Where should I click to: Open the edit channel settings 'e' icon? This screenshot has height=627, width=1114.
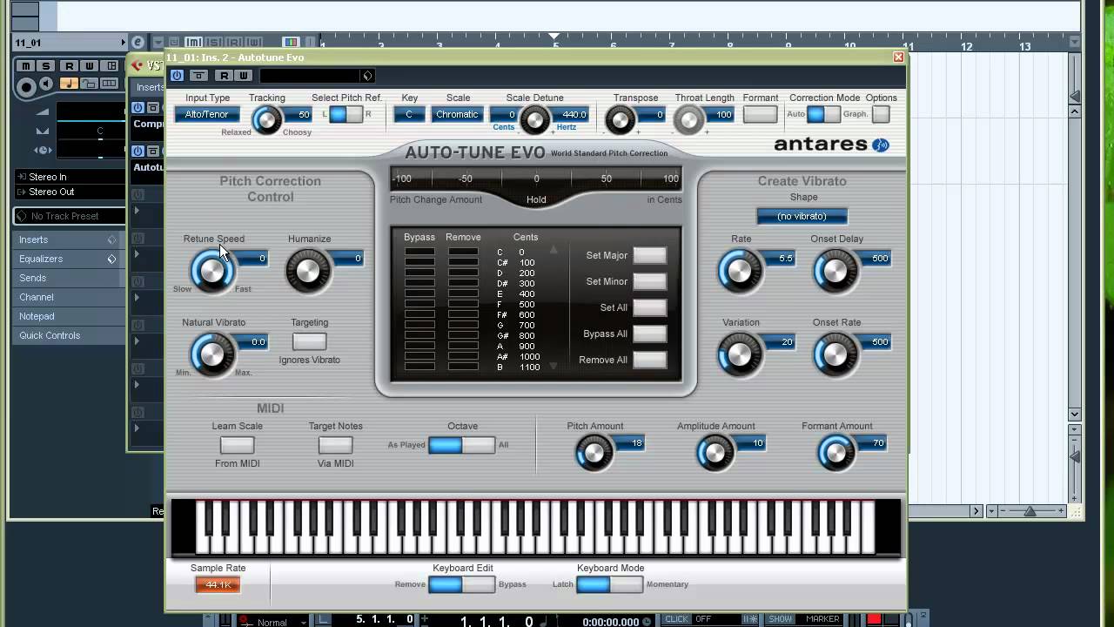138,42
